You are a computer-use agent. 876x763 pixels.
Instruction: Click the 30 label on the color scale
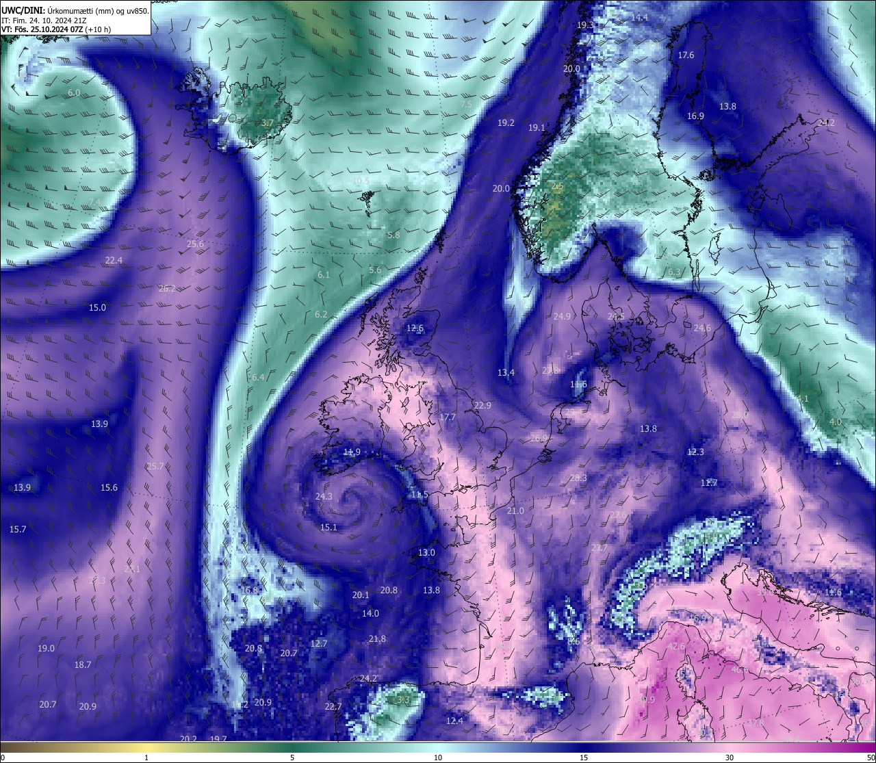[x=730, y=758]
